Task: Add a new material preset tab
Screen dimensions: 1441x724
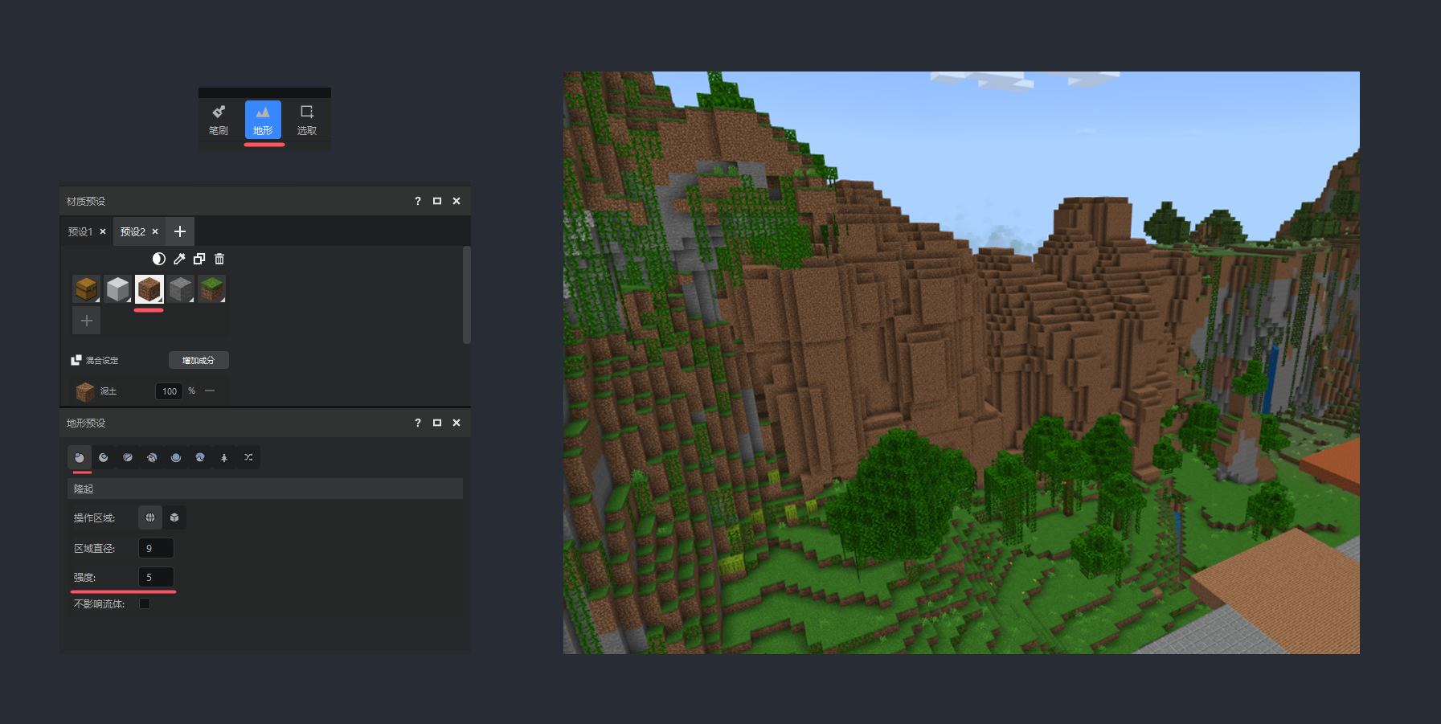Action: coord(180,231)
